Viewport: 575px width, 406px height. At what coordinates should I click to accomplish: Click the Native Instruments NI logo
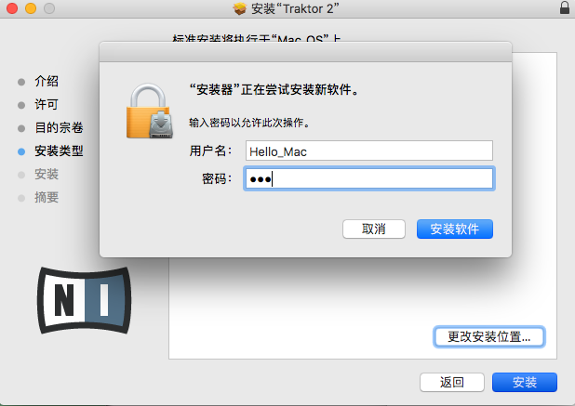click(x=85, y=300)
